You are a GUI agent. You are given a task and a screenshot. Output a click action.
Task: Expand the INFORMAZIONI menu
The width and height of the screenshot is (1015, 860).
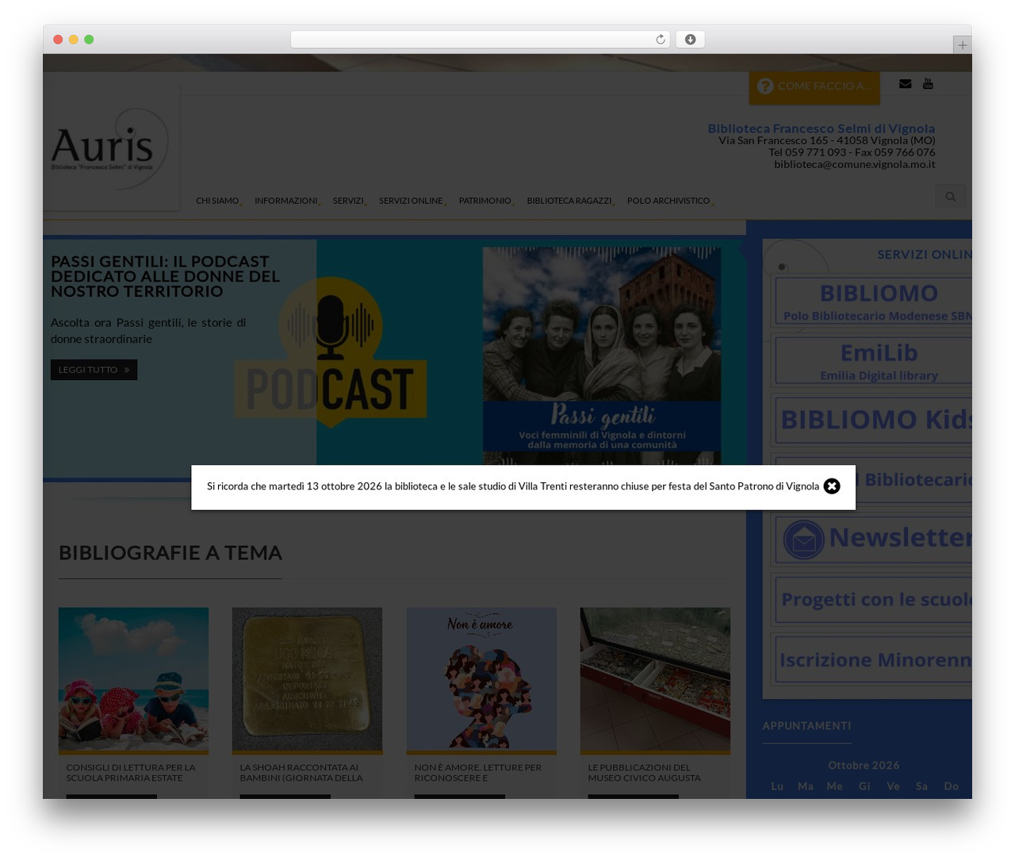pos(287,201)
